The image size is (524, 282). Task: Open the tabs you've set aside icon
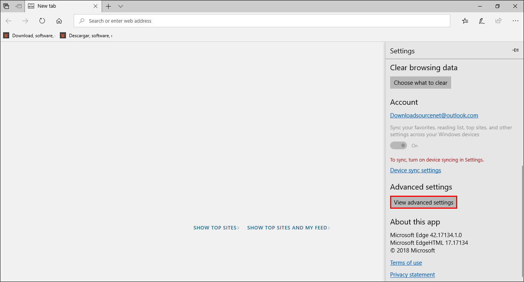[x=6, y=6]
